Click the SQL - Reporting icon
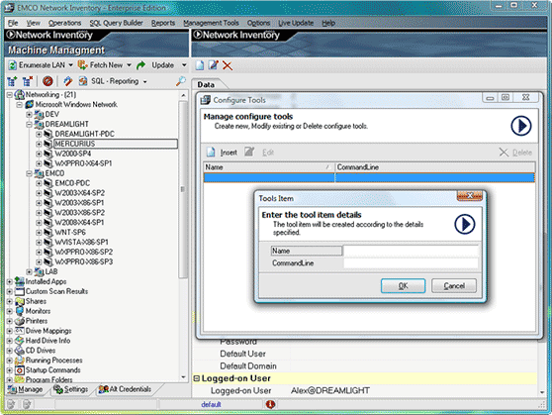This screenshot has width=552, height=415. [83, 81]
